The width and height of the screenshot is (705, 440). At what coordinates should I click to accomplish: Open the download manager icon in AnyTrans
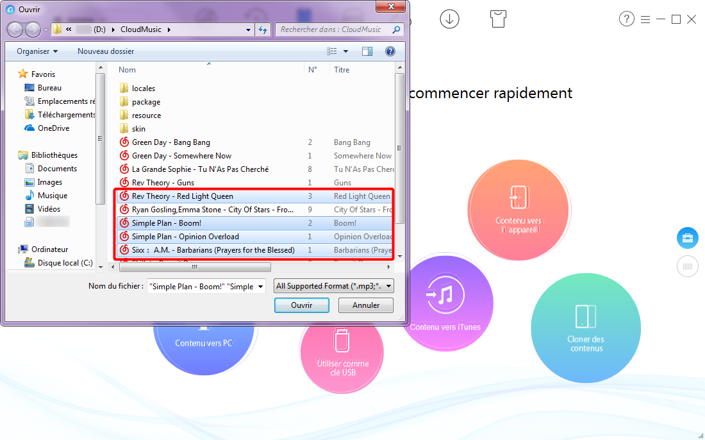[449, 19]
